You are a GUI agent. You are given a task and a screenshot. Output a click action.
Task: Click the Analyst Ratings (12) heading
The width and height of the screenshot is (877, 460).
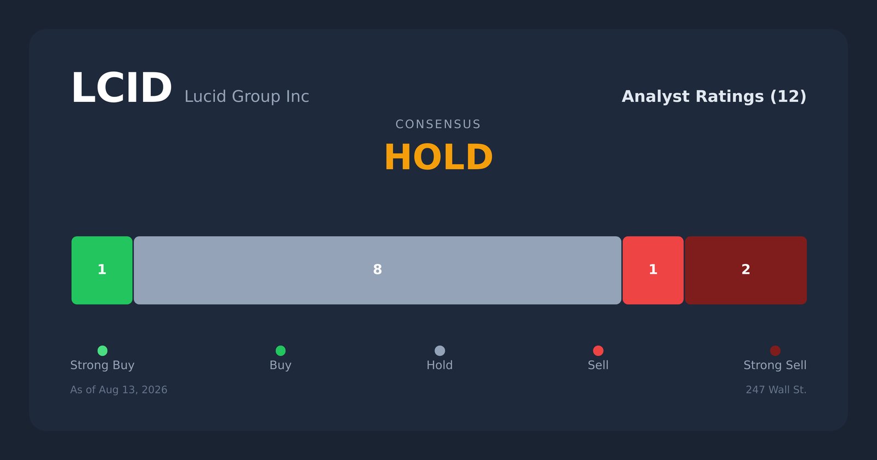coord(714,97)
